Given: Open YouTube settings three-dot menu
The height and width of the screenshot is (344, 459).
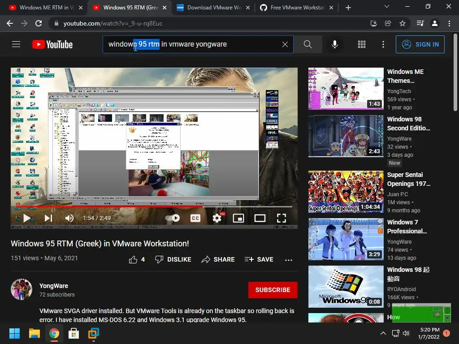Looking at the screenshot, I should [383, 44].
